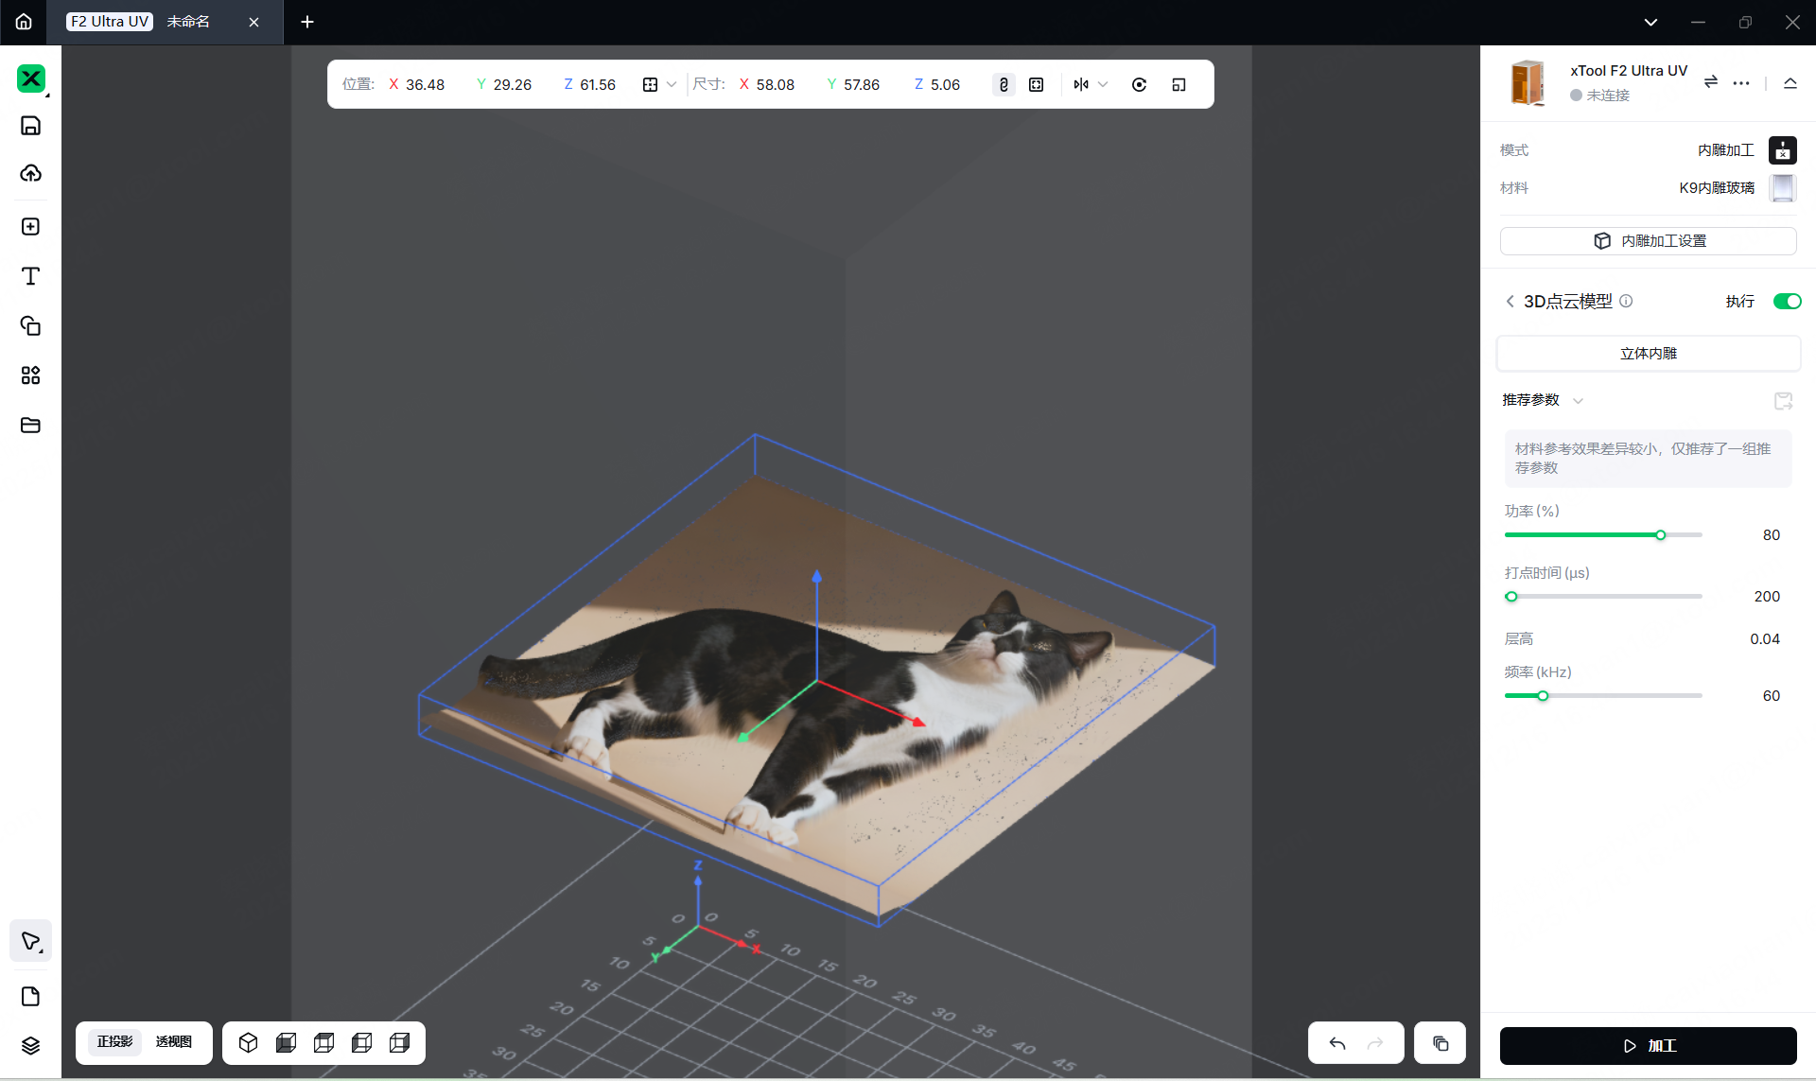Click the X position value field
This screenshot has width=1816, height=1081.
425,84
